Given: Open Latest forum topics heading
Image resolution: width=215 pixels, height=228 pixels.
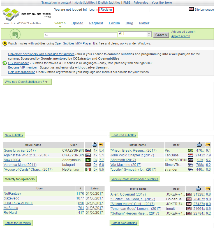Looking at the screenshot, I should point(18,223).
